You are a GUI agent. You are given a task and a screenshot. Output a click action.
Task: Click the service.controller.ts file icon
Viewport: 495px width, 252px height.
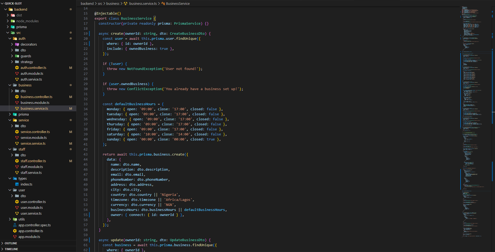tap(17, 132)
